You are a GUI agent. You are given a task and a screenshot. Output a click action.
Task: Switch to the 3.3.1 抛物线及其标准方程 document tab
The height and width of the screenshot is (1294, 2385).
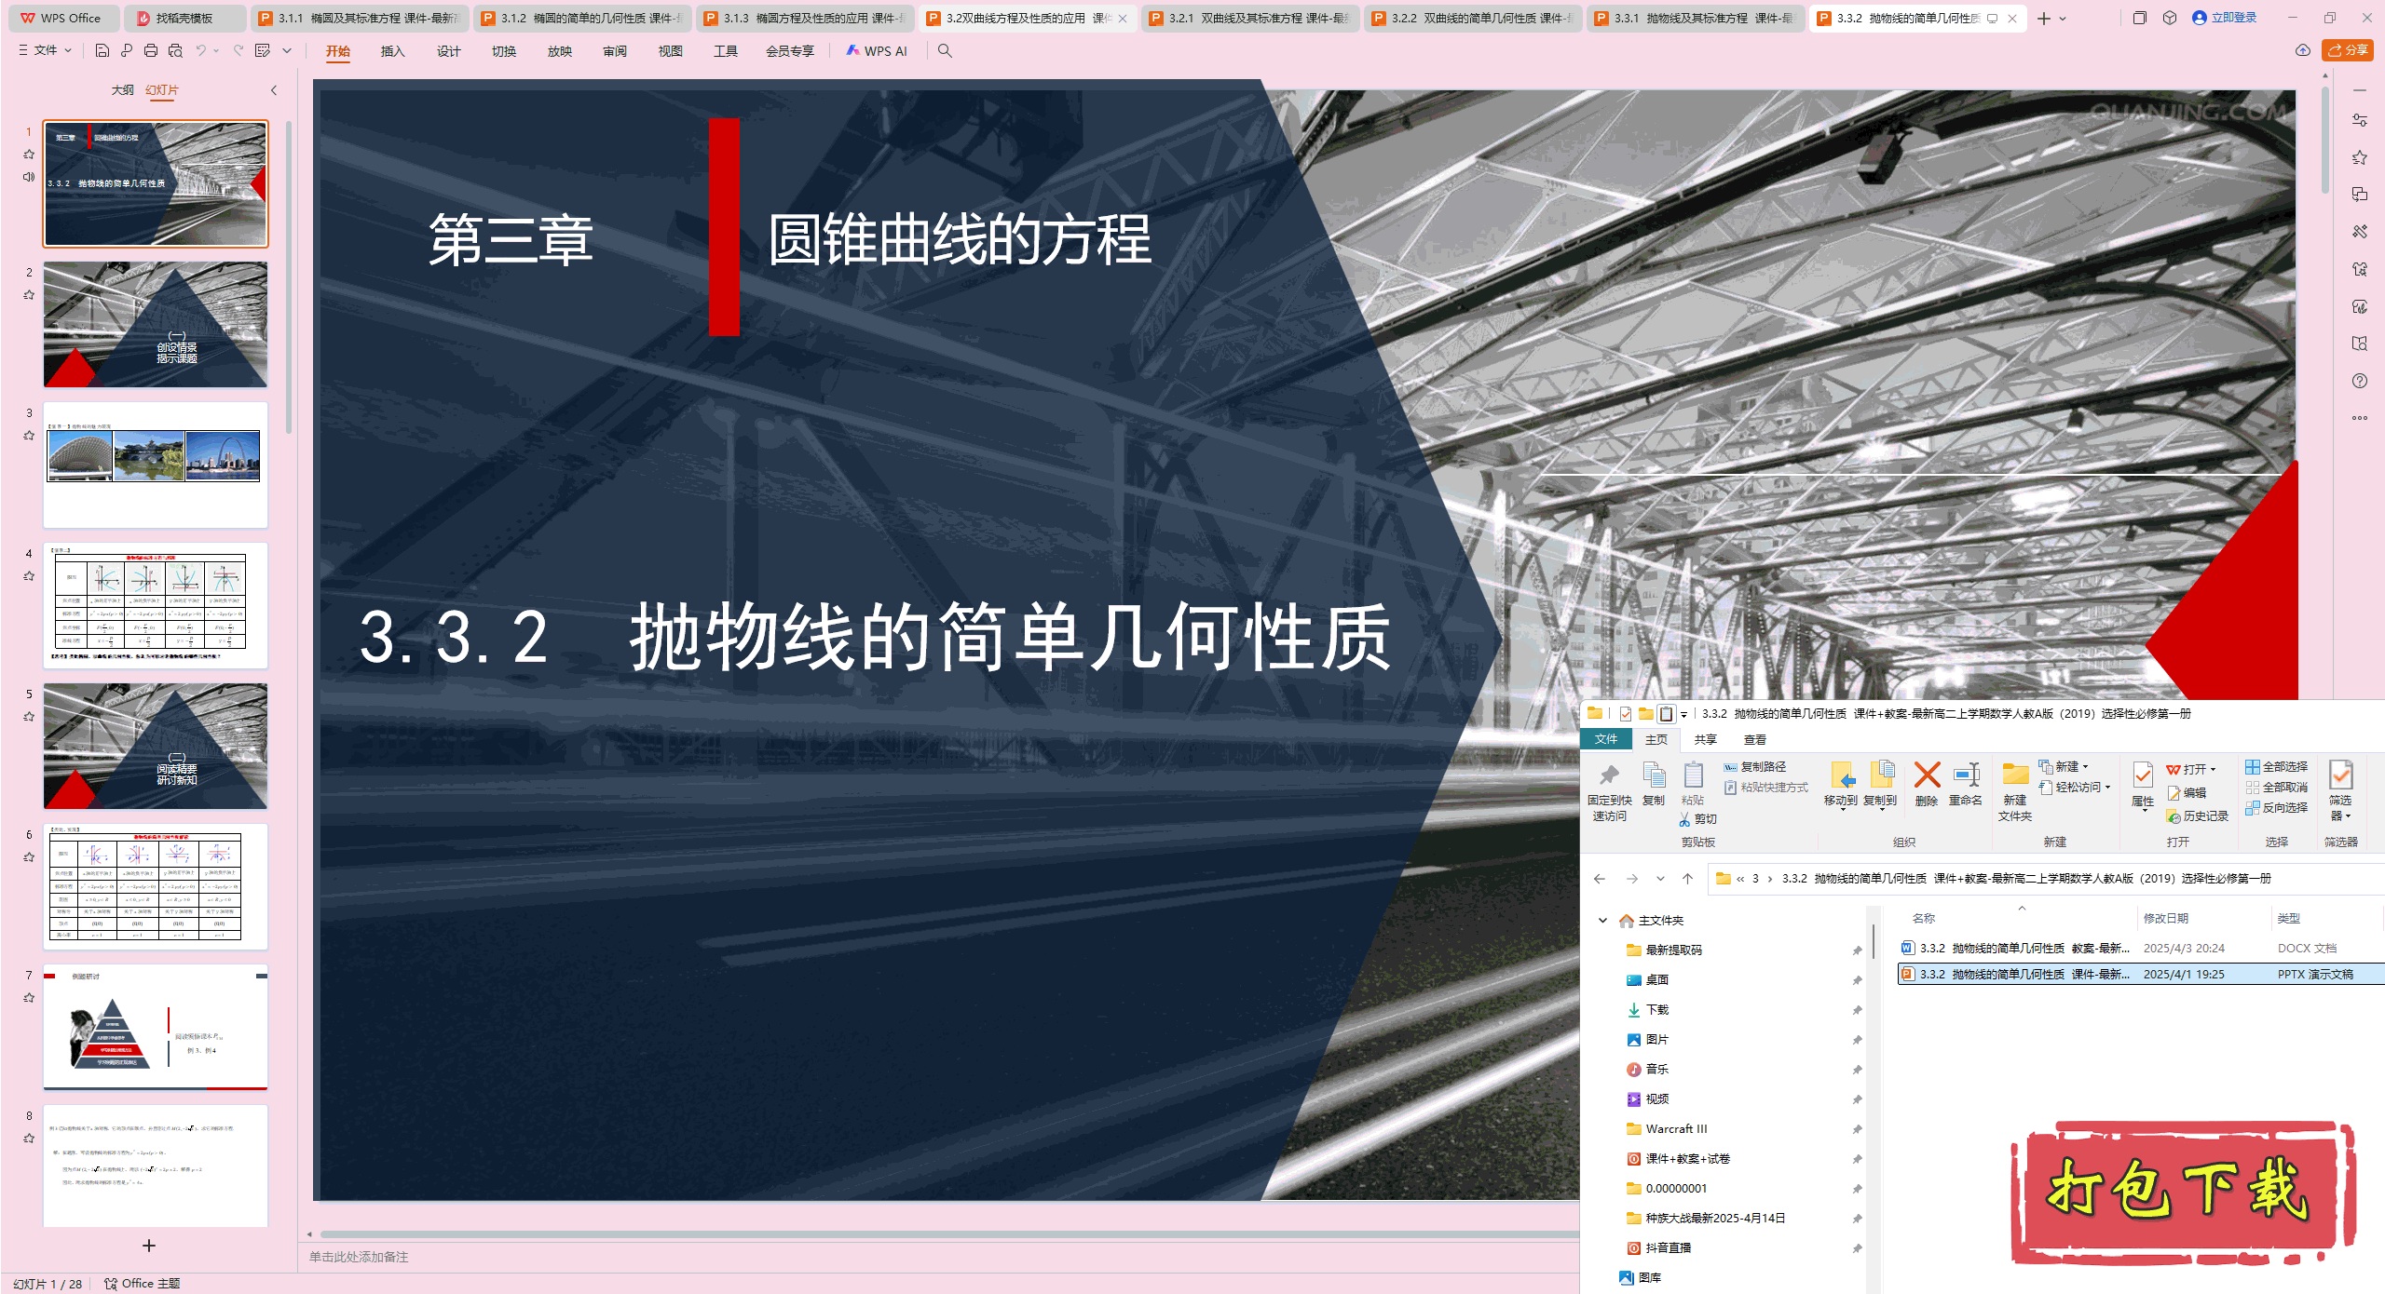pyautogui.click(x=1696, y=18)
